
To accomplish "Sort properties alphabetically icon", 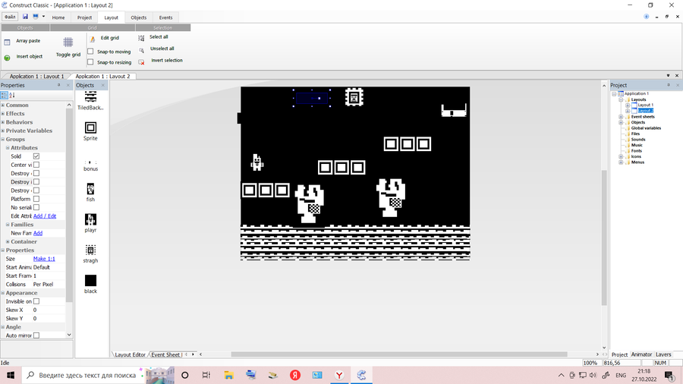I will 12,95.
